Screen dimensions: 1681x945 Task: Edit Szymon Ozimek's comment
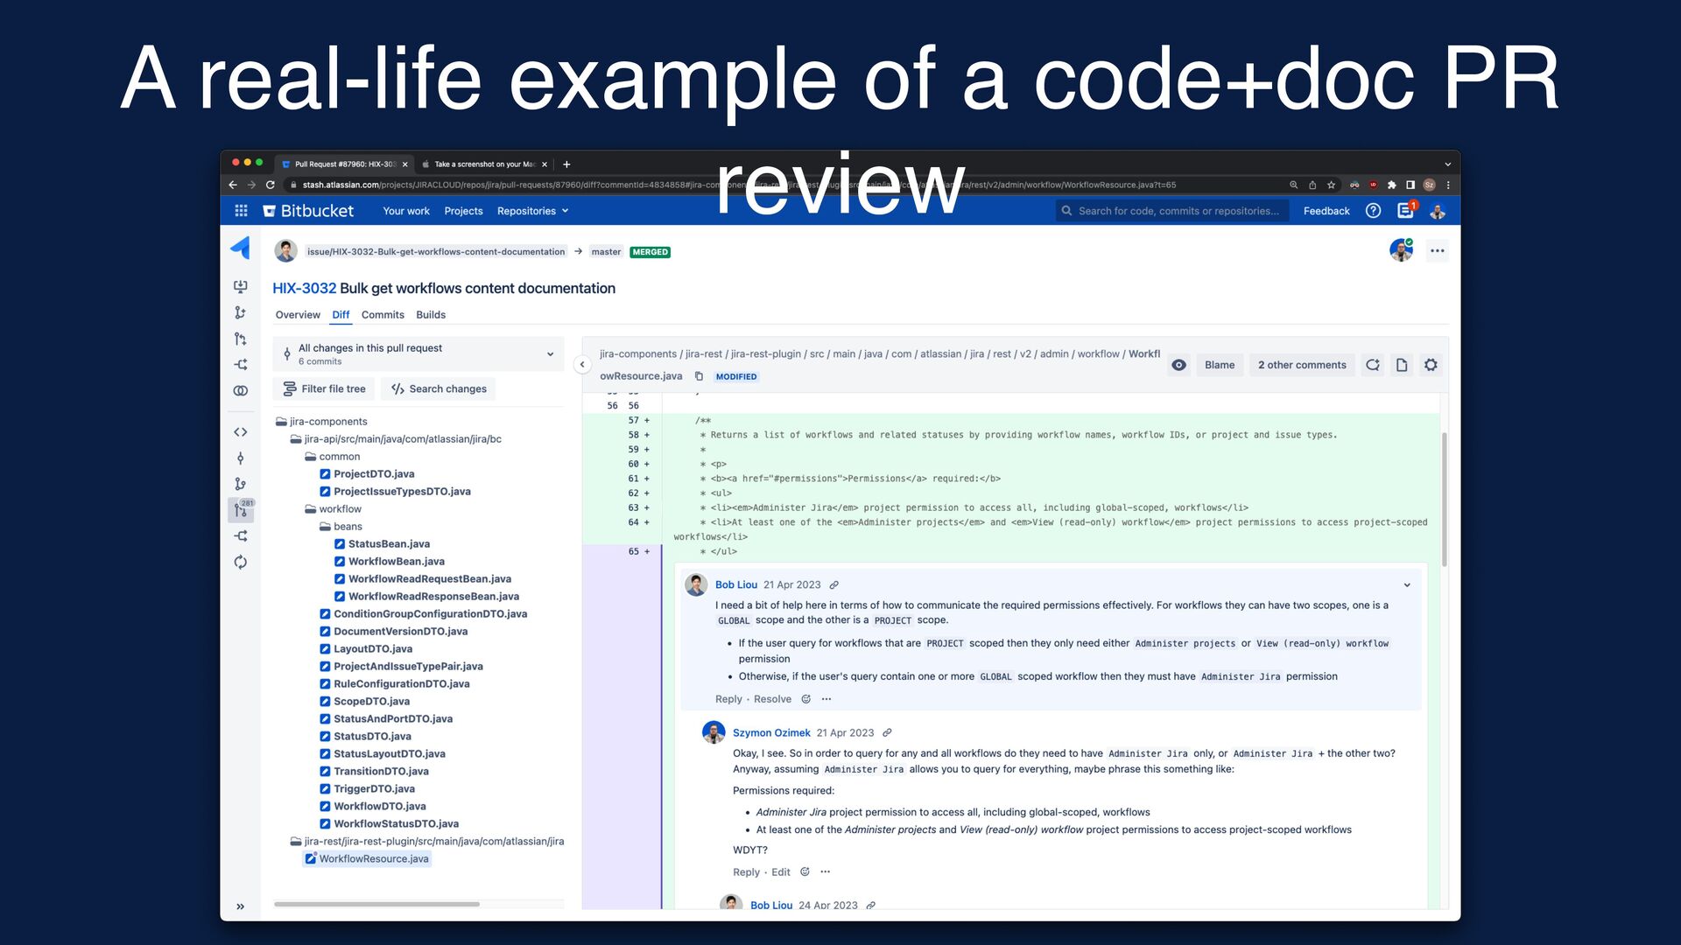pos(781,872)
